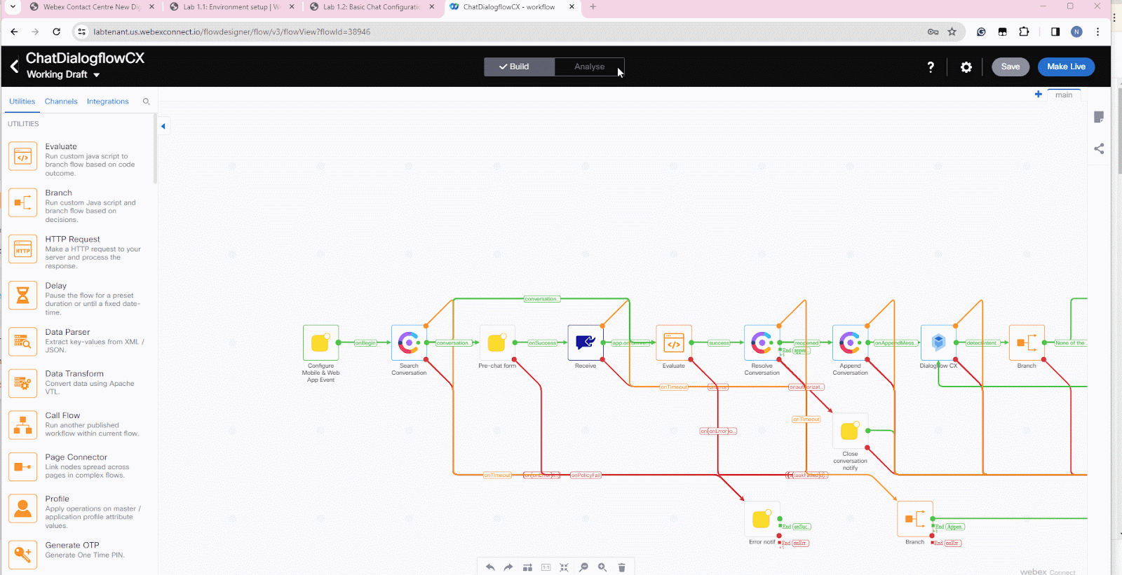This screenshot has height=575, width=1122.
Task: Pick the HTTP Request utility icon
Action: (x=22, y=249)
